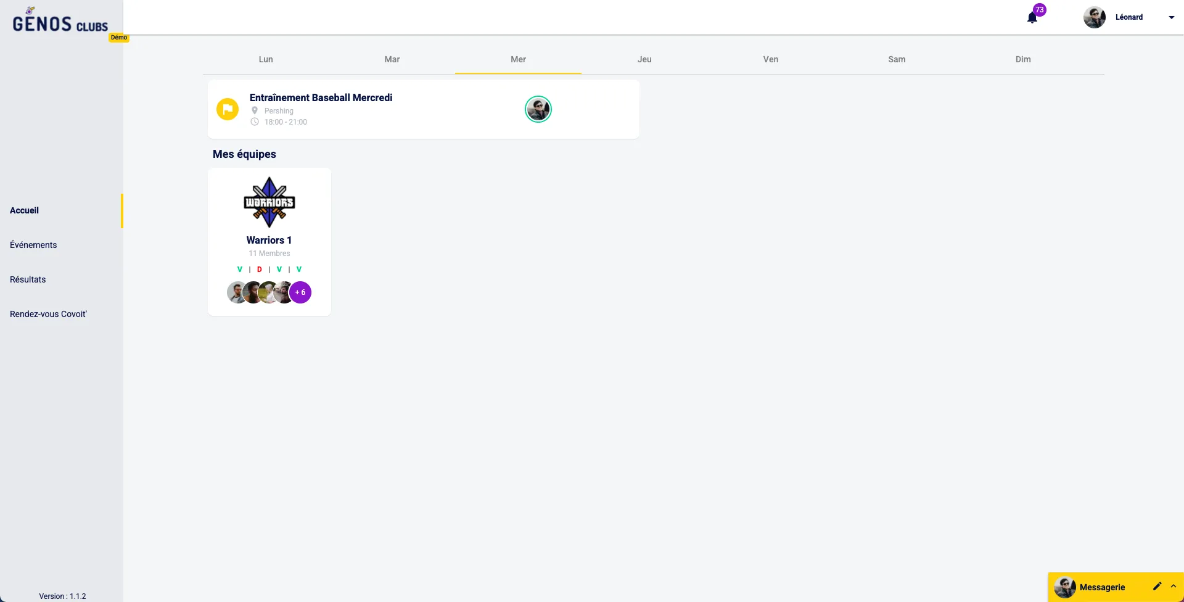Open the Dim day tab
Viewport: 1184px width, 602px height.
[x=1023, y=59]
